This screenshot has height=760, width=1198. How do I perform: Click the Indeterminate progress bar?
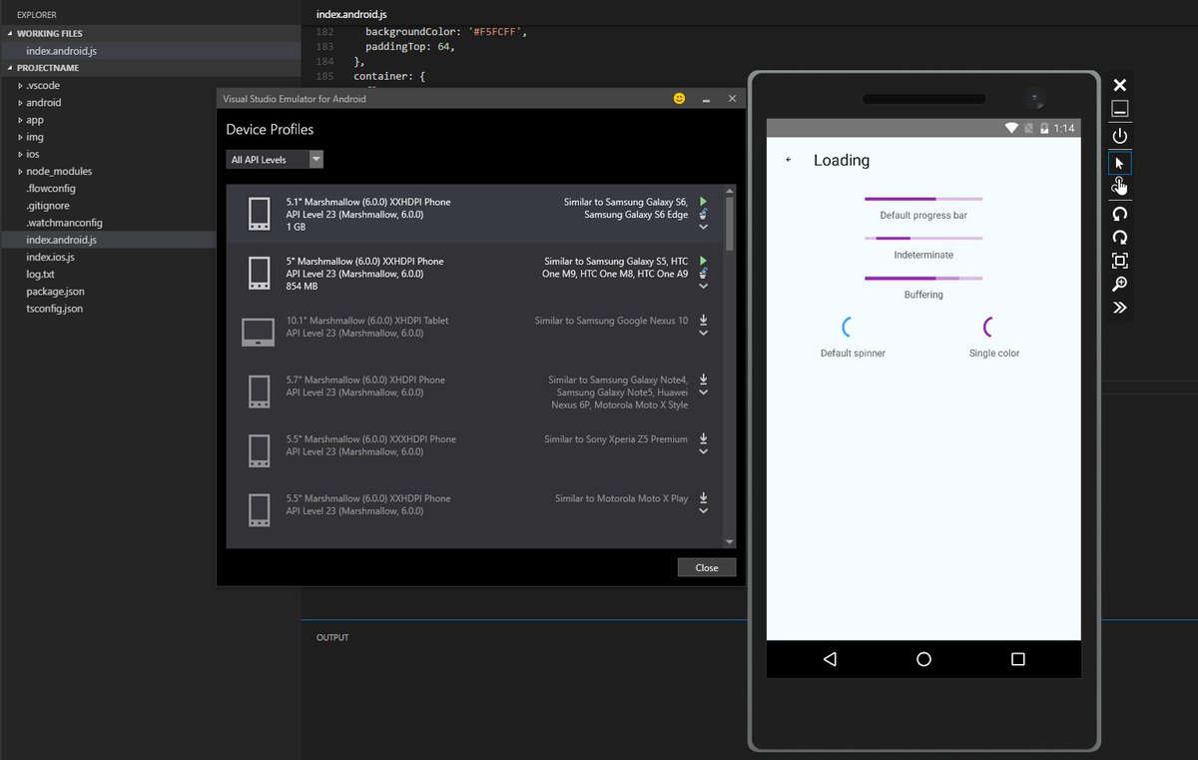(923, 239)
